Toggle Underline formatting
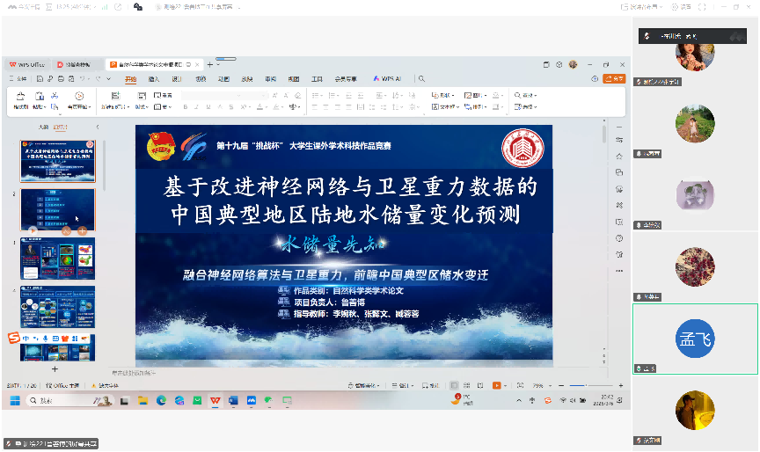The height and width of the screenshot is (452, 760). click(208, 107)
